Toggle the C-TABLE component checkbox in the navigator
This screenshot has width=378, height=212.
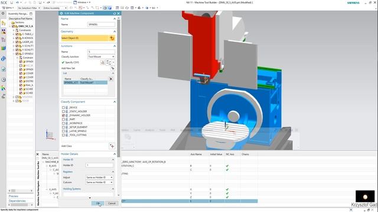17,34
